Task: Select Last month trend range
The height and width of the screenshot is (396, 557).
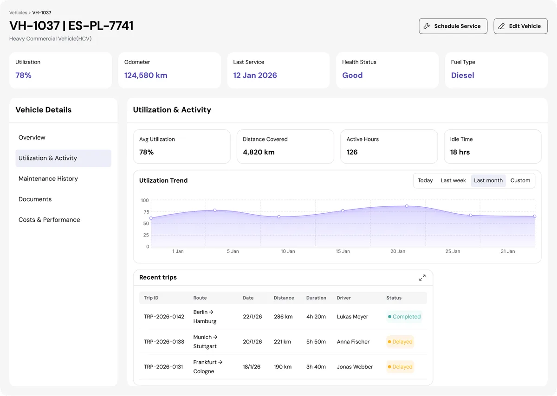Action: point(488,181)
